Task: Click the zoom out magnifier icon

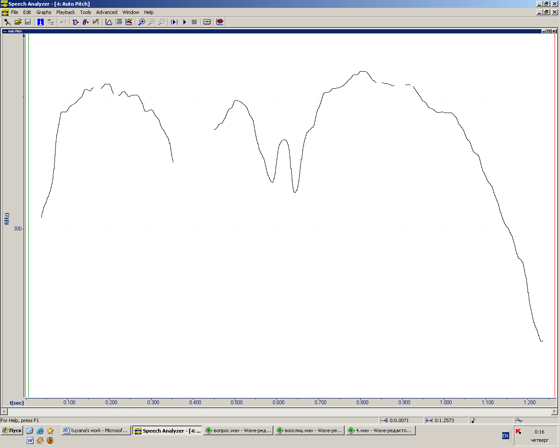Action: (x=152, y=22)
